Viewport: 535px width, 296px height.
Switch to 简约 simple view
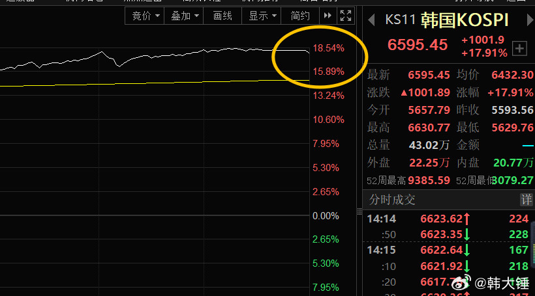pyautogui.click(x=300, y=16)
